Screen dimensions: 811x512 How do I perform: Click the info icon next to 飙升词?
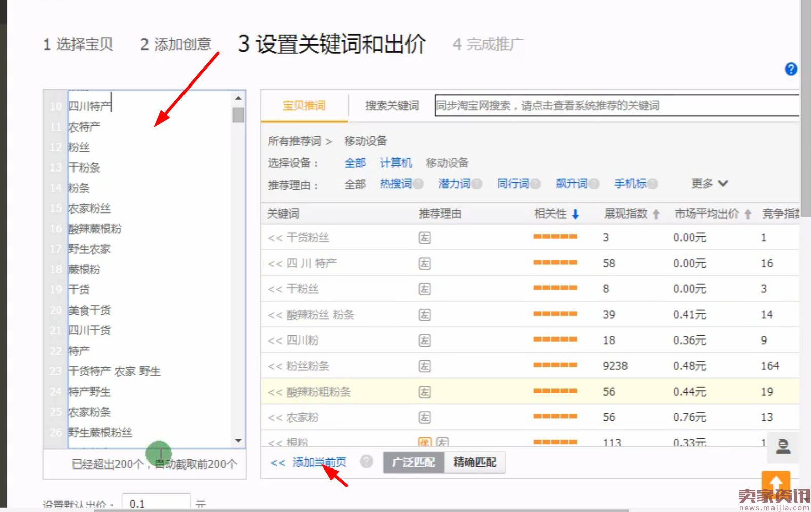pos(594,184)
